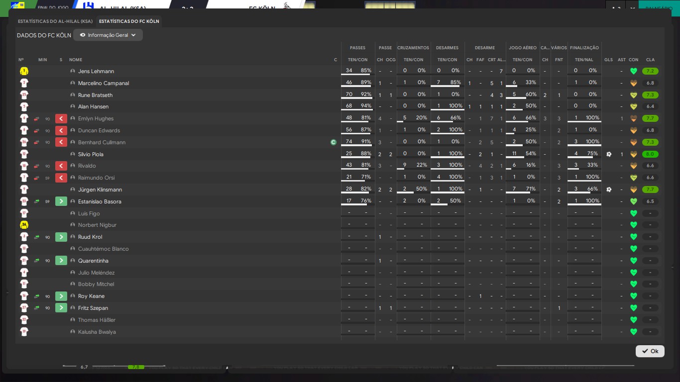Screen dimensions: 680x382
Task: Click the goal ball icon in Silvio Piola's row
Action: [x=609, y=154]
